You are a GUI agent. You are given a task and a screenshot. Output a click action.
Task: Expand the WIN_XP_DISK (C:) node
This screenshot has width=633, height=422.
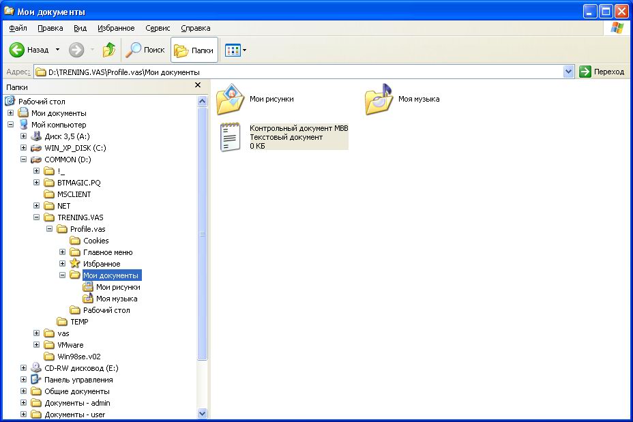23,148
